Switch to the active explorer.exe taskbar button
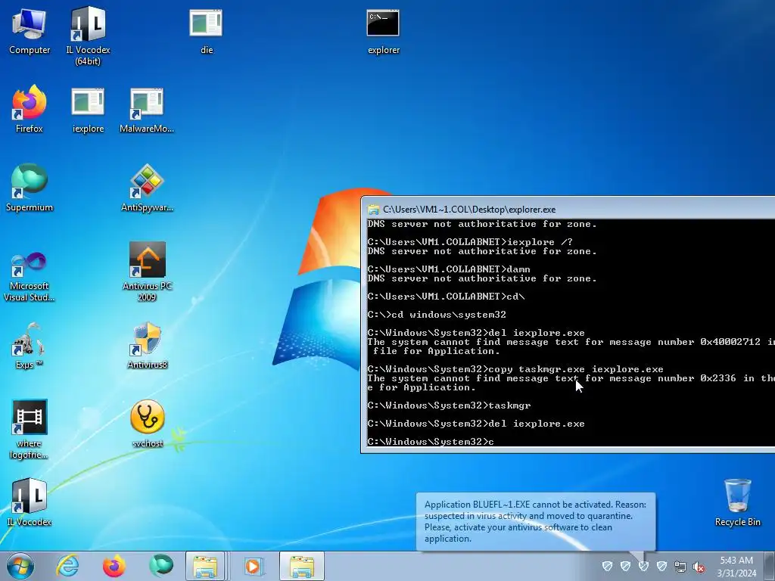 tap(301, 566)
